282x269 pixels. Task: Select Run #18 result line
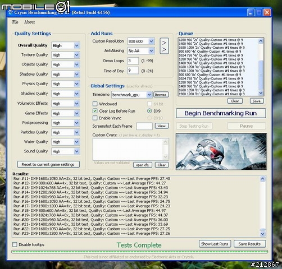(x=89, y=211)
